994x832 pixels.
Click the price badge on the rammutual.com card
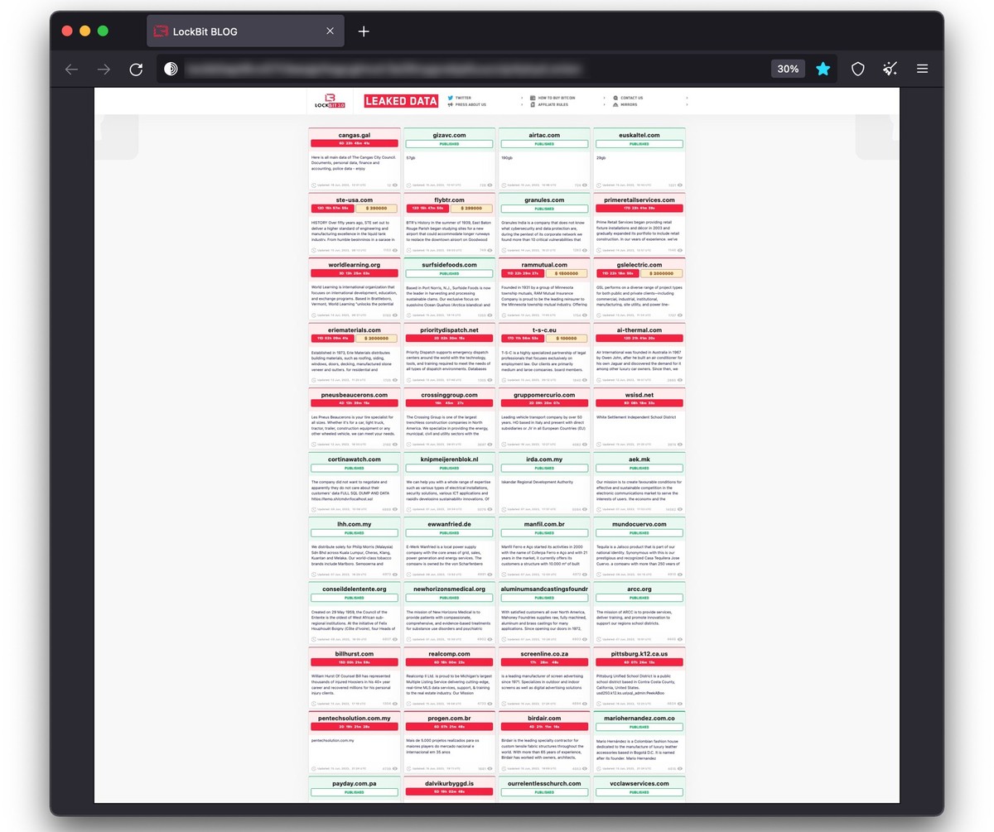[x=567, y=273]
